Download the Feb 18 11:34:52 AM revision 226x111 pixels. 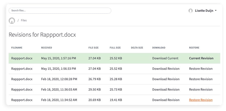[x=166, y=100]
